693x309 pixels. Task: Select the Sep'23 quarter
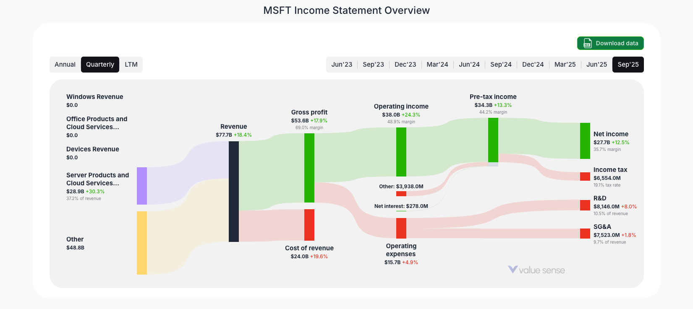(373, 65)
